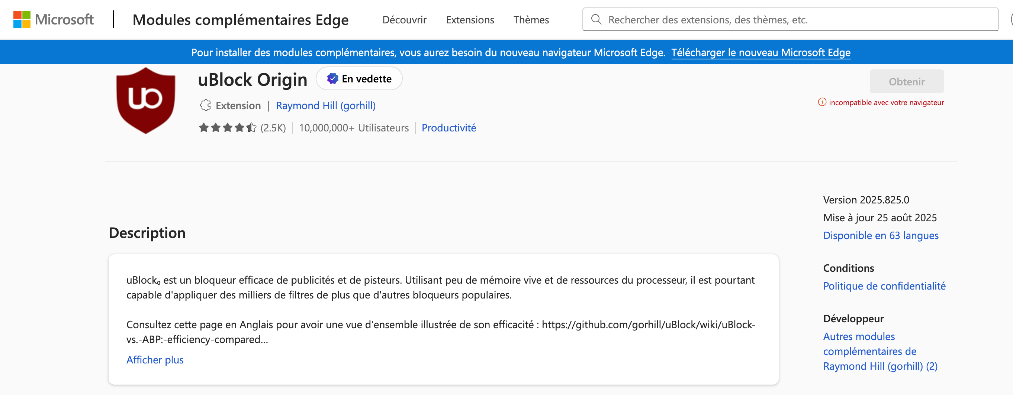Screen dimensions: 1013x395
Task: Click the Obtenir button
Action: (x=907, y=81)
